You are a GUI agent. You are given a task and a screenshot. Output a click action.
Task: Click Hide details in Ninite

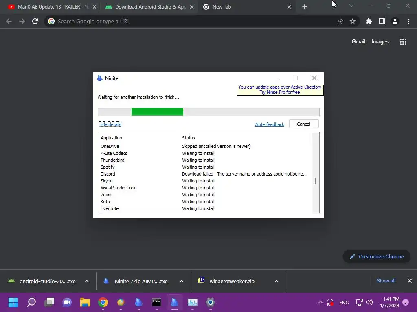point(110,124)
